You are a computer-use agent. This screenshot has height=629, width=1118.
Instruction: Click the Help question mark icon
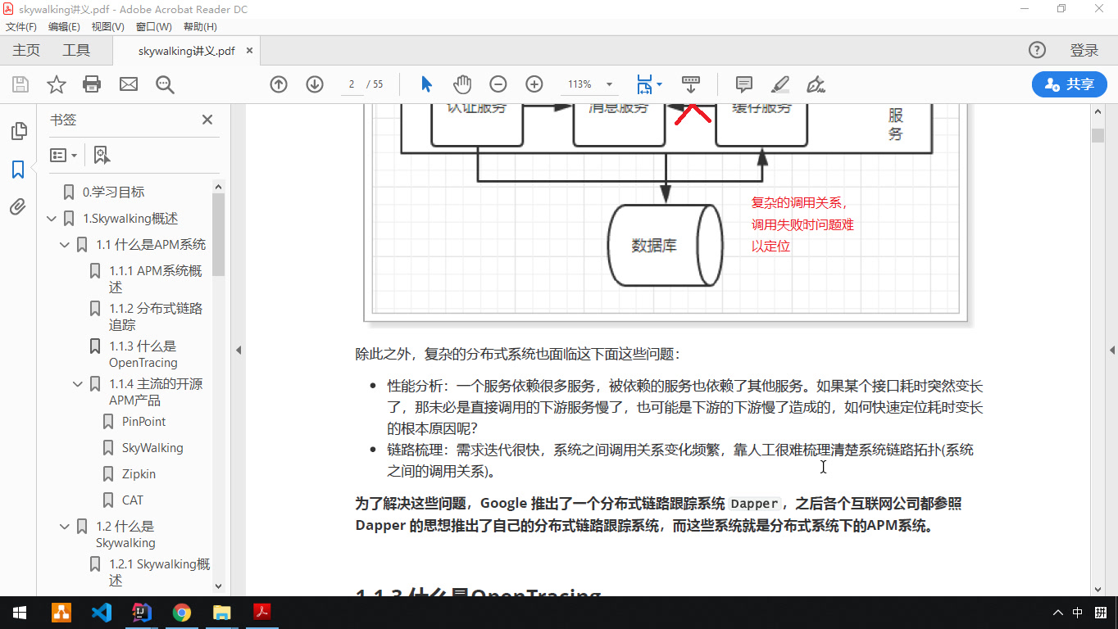pyautogui.click(x=1037, y=50)
